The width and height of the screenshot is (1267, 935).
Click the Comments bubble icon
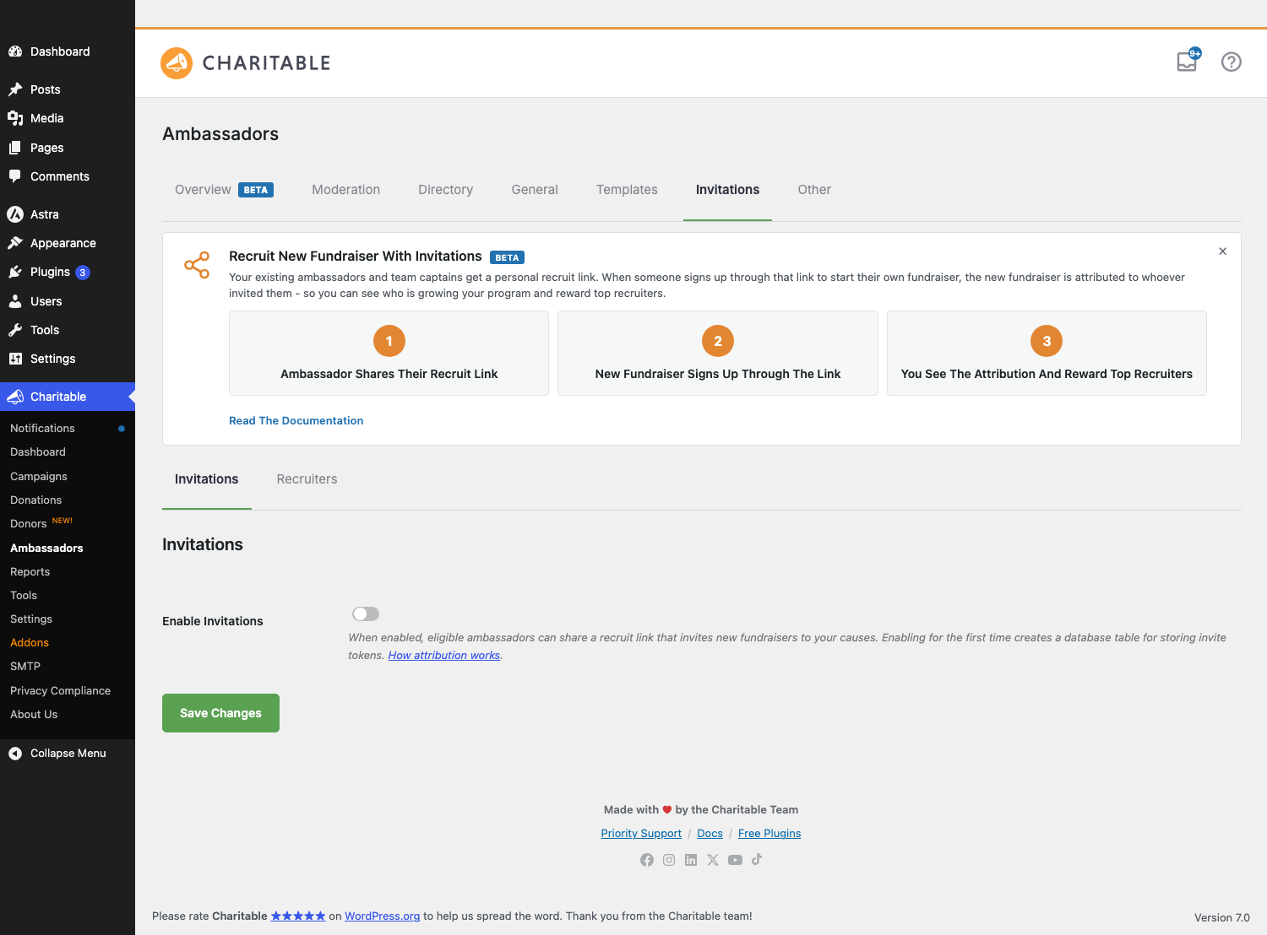[15, 176]
